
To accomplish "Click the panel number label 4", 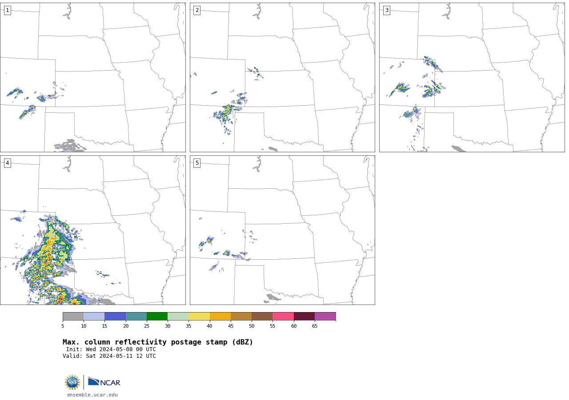I will (x=7, y=163).
